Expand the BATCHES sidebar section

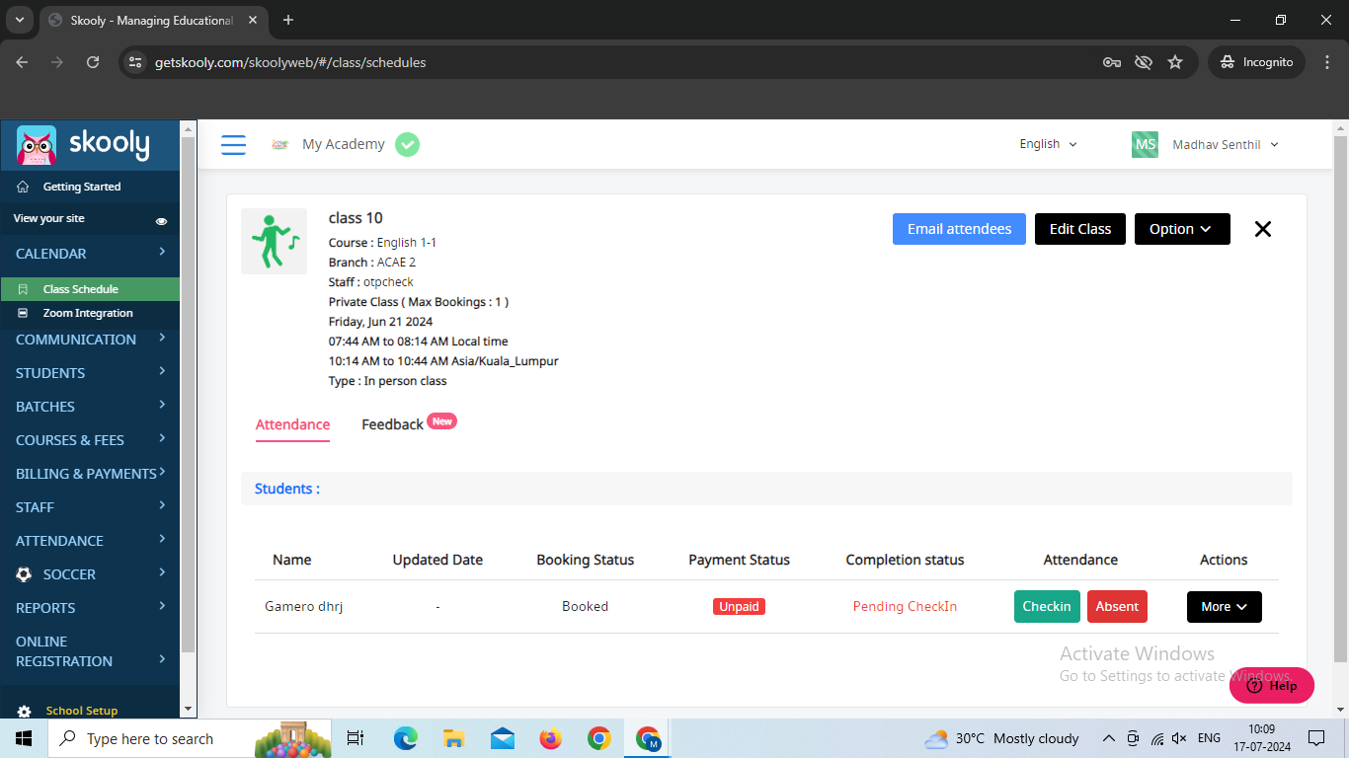(x=90, y=407)
